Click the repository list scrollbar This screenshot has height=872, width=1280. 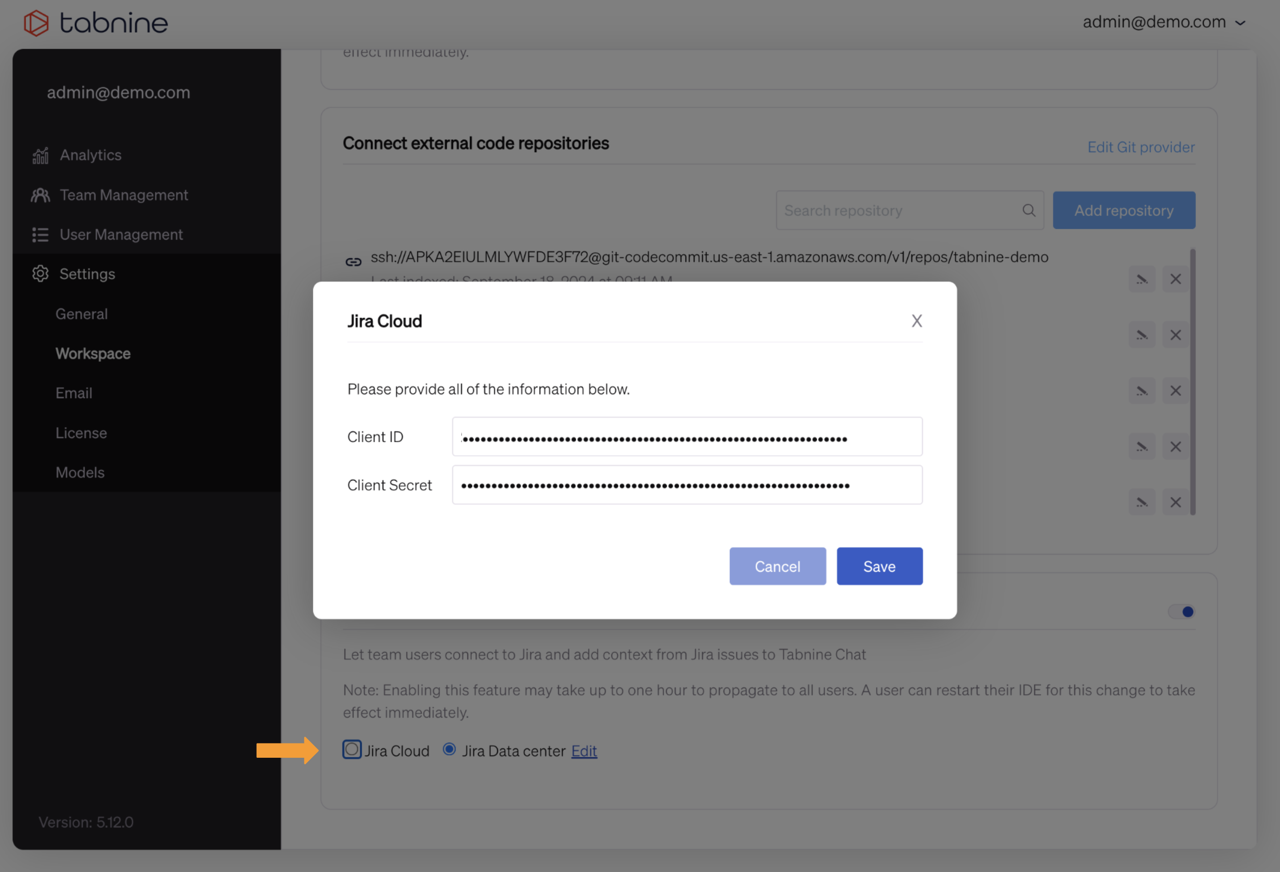point(1193,381)
